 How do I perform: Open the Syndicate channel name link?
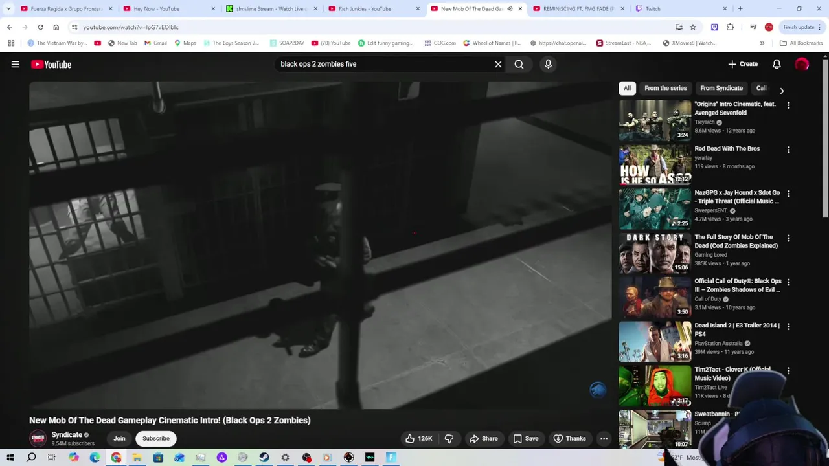tap(67, 435)
